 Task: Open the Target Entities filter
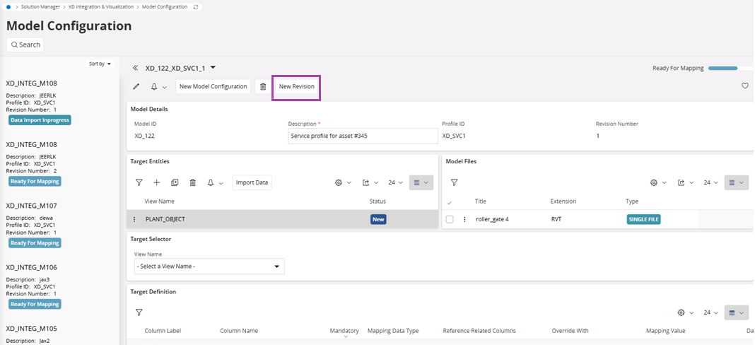[139, 182]
